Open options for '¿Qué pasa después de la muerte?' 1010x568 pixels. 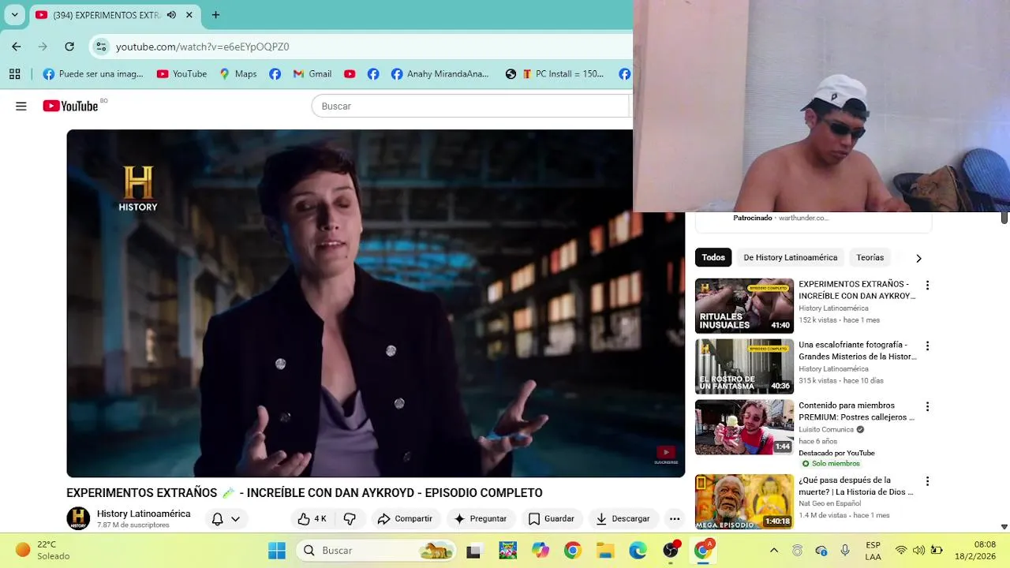[927, 481]
